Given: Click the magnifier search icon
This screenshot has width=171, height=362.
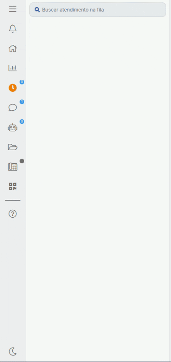Looking at the screenshot, I should (x=37, y=10).
